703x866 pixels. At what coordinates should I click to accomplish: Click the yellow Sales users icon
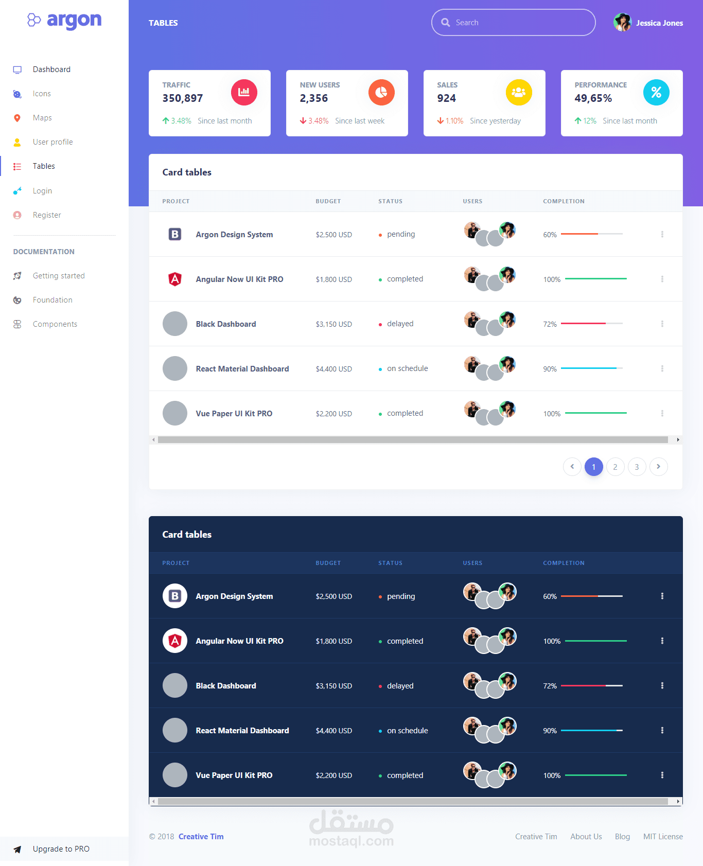[519, 93]
